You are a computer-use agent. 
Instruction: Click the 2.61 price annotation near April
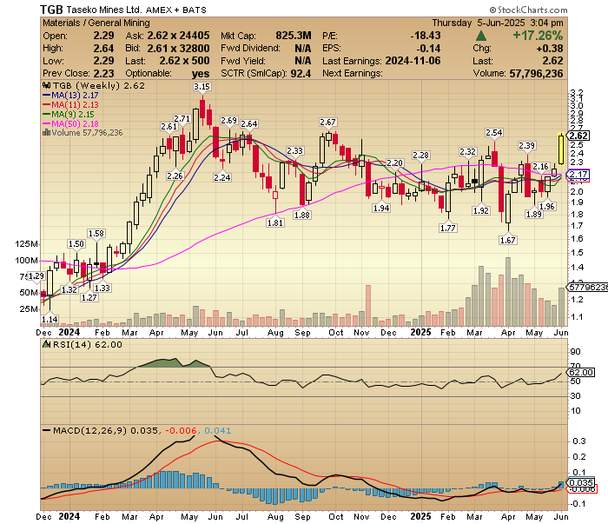tap(169, 127)
